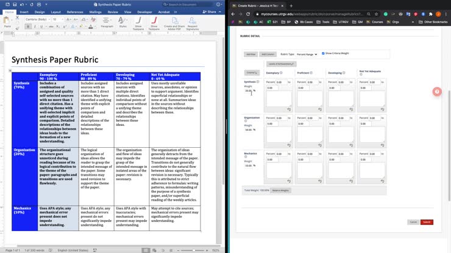
Task: Click the Print icon in Word's title bar
Action: tap(39, 5)
